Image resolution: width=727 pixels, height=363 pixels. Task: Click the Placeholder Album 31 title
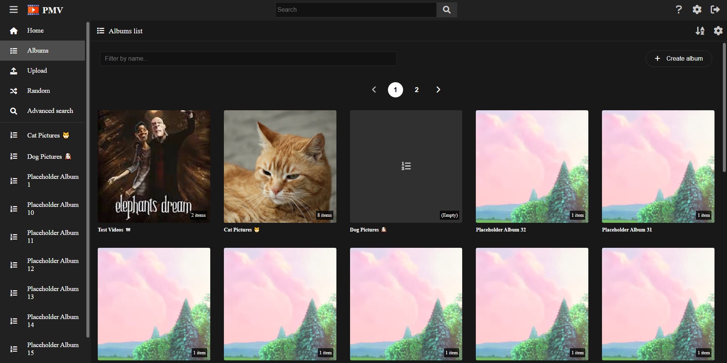627,230
